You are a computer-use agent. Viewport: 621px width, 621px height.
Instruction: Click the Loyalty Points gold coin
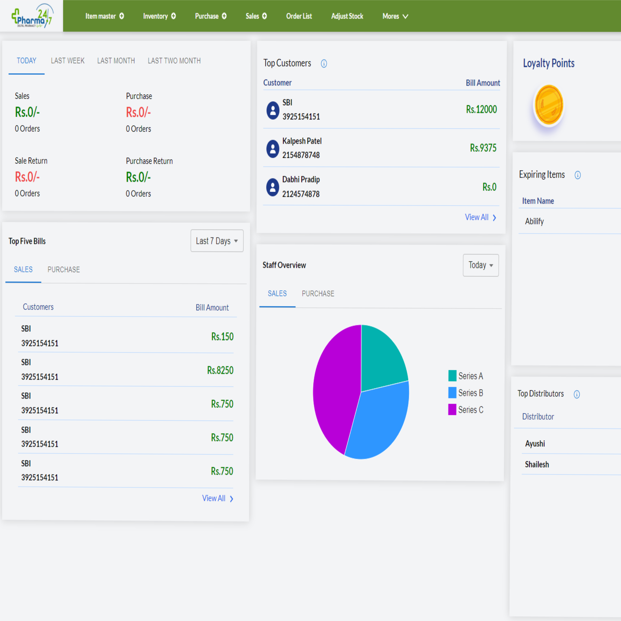pyautogui.click(x=549, y=105)
